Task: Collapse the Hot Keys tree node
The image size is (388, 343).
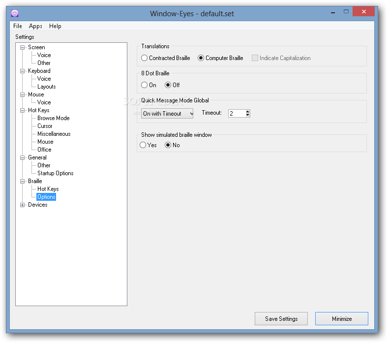Action: click(22, 110)
